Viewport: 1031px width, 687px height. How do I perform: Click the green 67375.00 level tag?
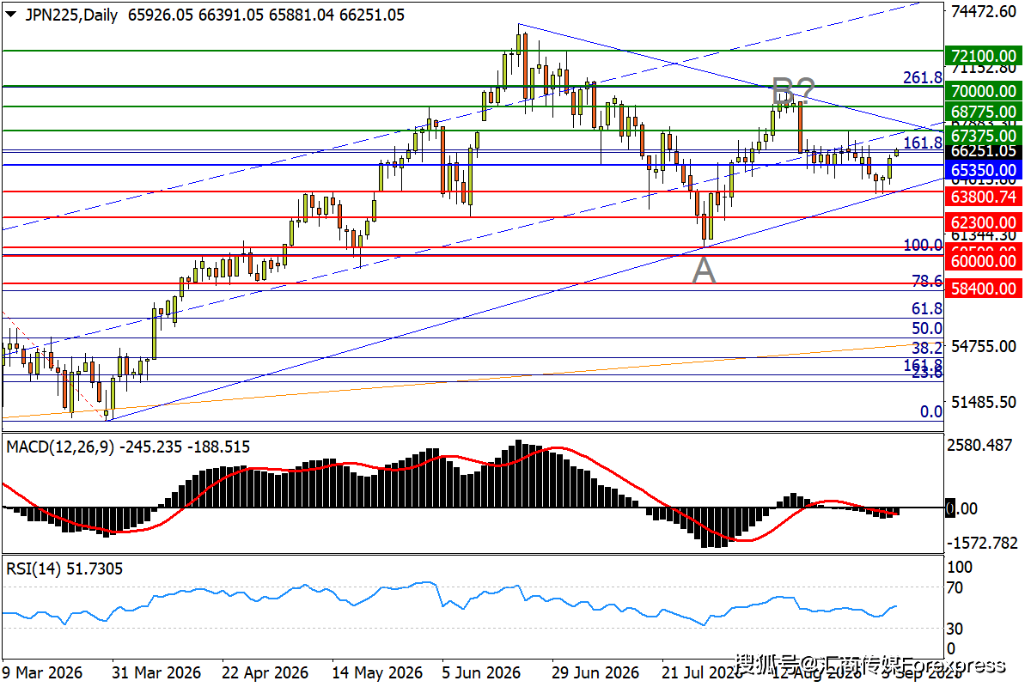click(983, 135)
